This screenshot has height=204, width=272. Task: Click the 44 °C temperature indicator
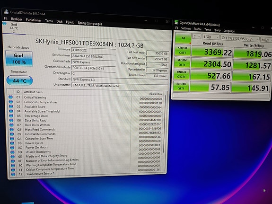coord(19,80)
